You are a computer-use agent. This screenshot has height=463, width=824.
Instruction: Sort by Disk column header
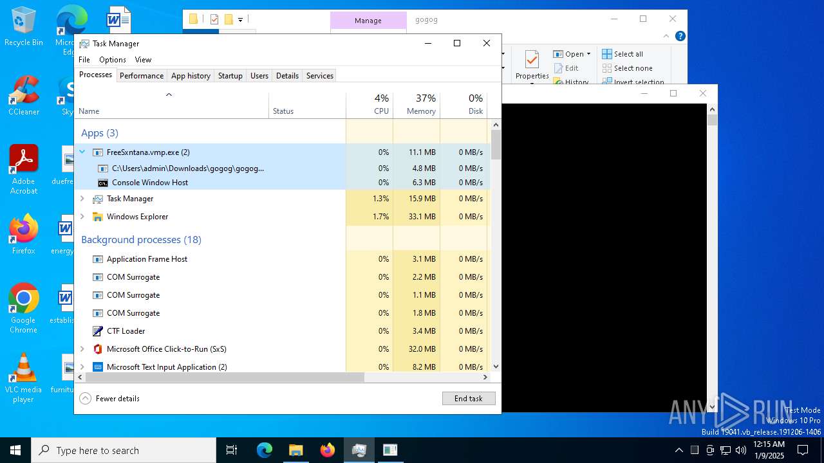click(464, 105)
